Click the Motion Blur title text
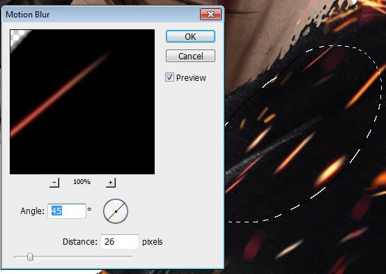The image size is (386, 274). [28, 15]
